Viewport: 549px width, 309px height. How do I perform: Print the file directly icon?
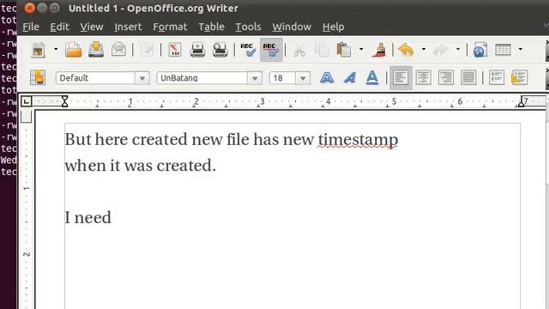(x=197, y=50)
